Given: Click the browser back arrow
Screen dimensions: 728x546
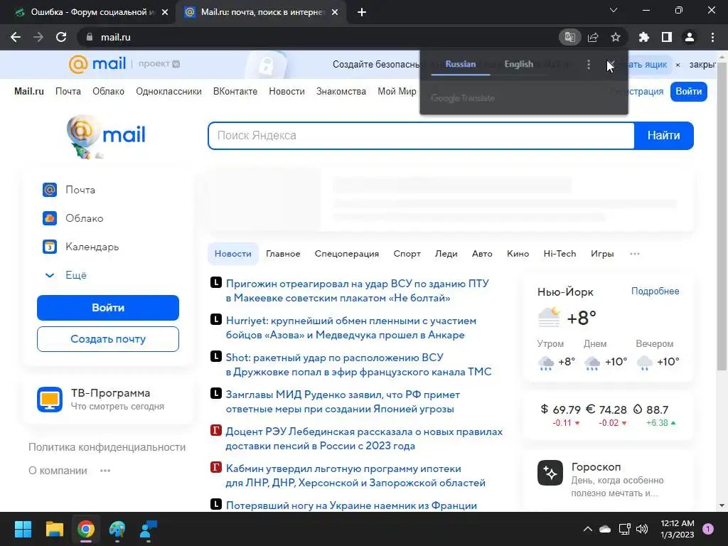Looking at the screenshot, I should tap(16, 37).
